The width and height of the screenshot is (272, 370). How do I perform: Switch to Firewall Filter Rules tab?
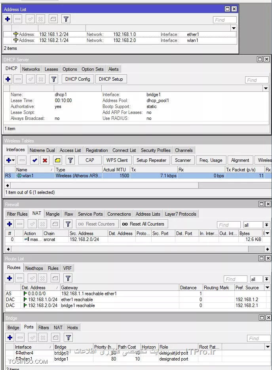coord(17,214)
